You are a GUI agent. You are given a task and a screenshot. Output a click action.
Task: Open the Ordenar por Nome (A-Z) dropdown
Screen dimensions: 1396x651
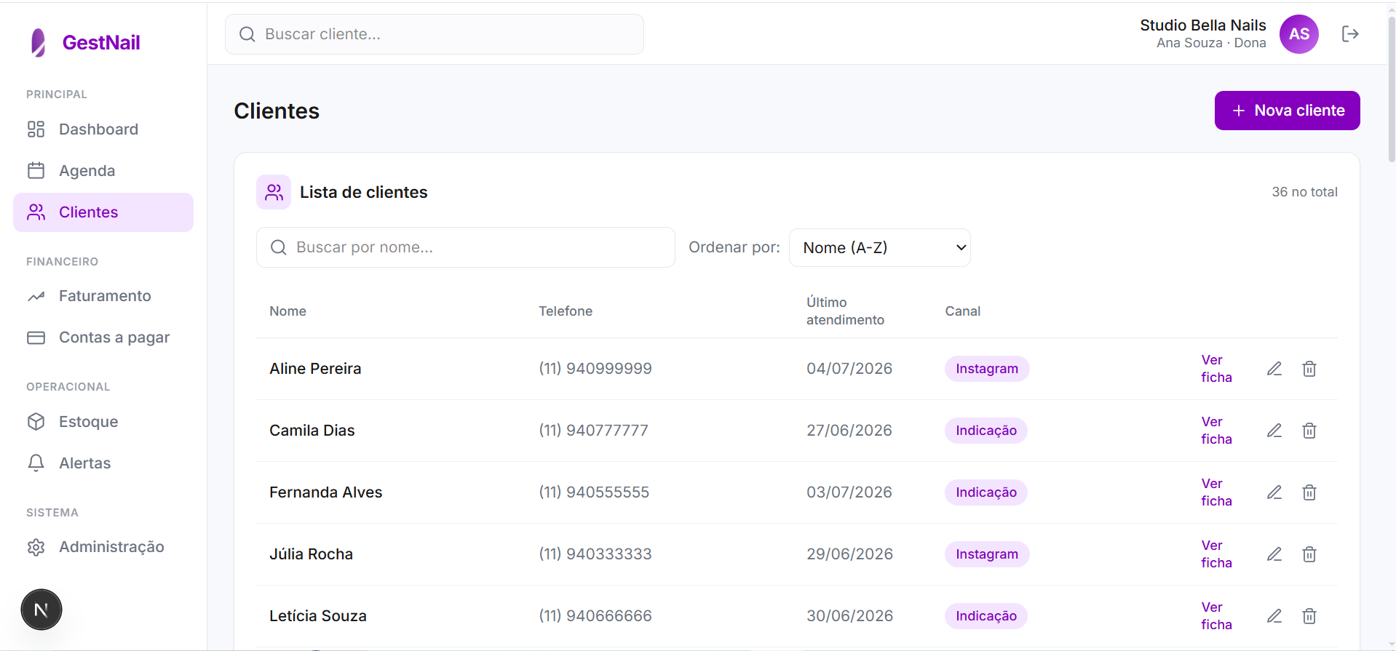[x=879, y=247]
